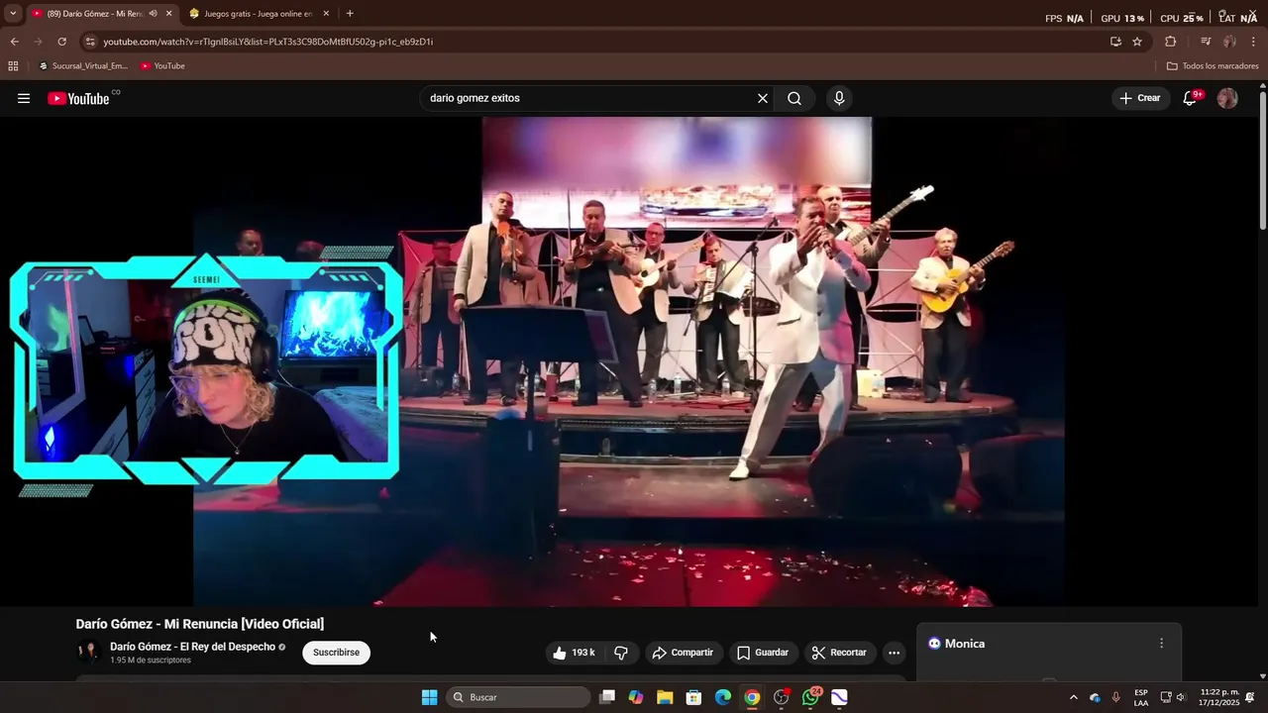
Task: View site information icon beside URL
Action: tap(90, 42)
